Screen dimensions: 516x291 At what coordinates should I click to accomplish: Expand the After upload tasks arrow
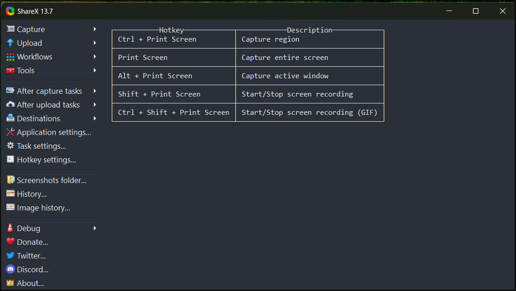(95, 105)
